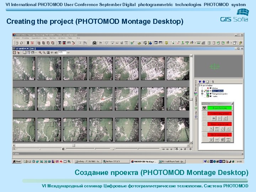The height and width of the screenshot is (192, 256).
Task: Click the 1:1 zoom icon
Action: coord(52,53)
